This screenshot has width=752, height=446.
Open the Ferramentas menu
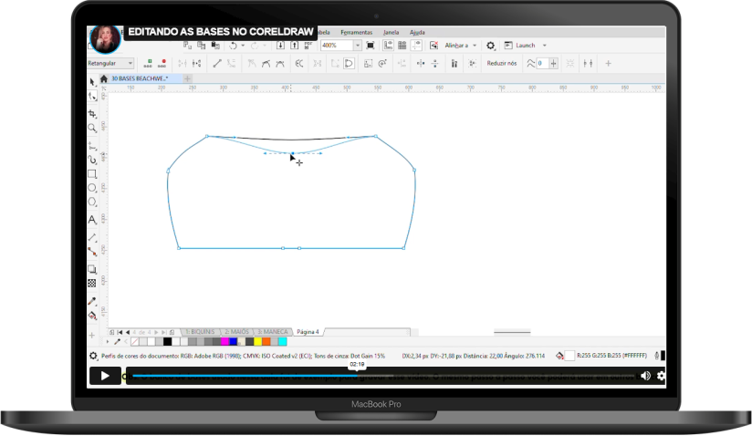pos(356,31)
